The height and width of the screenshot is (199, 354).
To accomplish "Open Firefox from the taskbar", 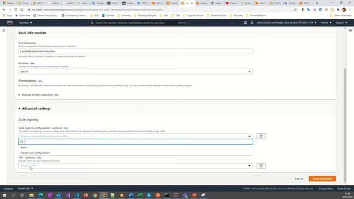I will (x=86, y=195).
